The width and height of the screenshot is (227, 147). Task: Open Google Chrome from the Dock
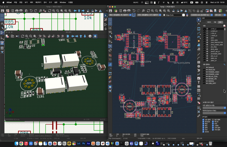coord(21,144)
